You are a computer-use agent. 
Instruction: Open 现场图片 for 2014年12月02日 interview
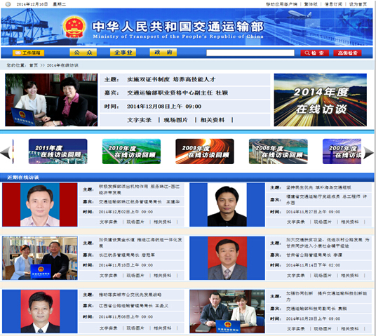[135, 222]
